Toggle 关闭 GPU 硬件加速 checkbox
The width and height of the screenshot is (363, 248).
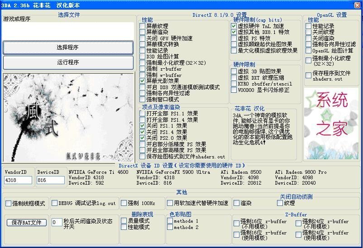click(x=143, y=38)
